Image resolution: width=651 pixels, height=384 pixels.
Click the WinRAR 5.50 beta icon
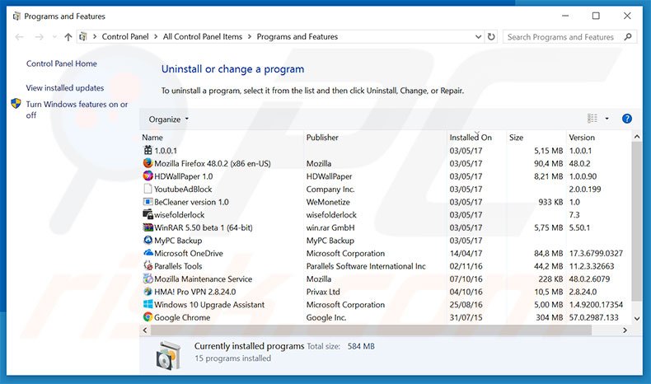148,227
